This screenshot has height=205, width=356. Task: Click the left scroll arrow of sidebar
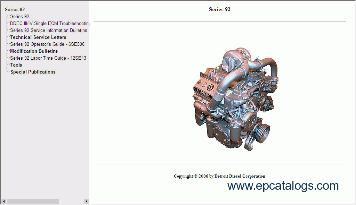click(x=3, y=202)
